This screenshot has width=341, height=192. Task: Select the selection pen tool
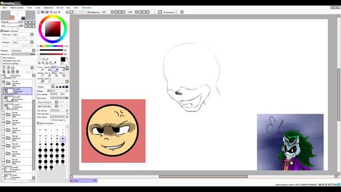tap(55, 75)
